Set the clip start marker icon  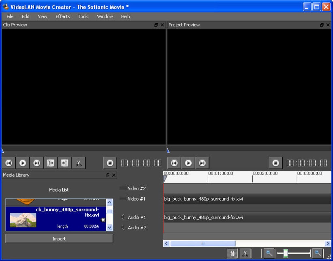[x=51, y=163]
